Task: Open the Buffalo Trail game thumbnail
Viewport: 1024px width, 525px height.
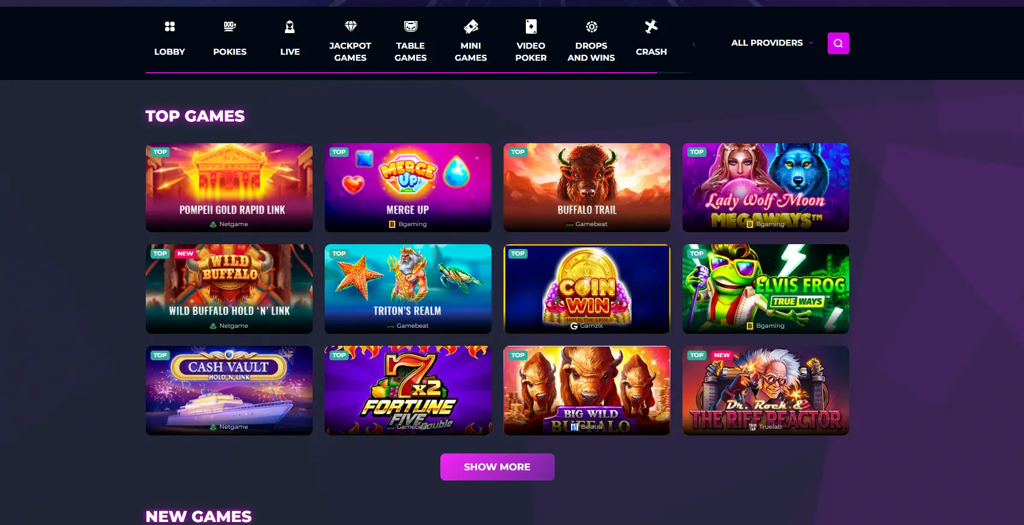Action: [587, 187]
